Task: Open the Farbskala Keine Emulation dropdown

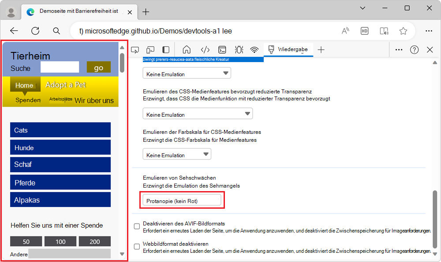Action: 176,154
